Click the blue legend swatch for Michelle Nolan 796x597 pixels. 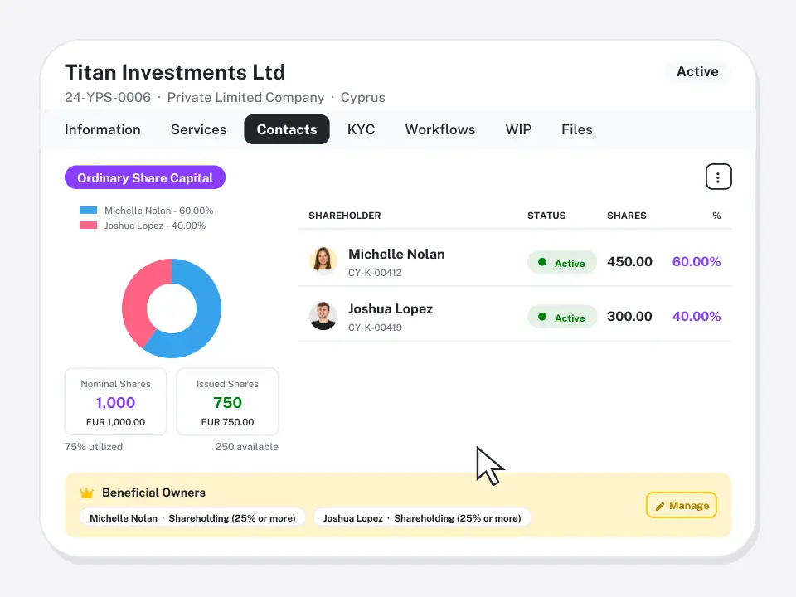pyautogui.click(x=89, y=210)
